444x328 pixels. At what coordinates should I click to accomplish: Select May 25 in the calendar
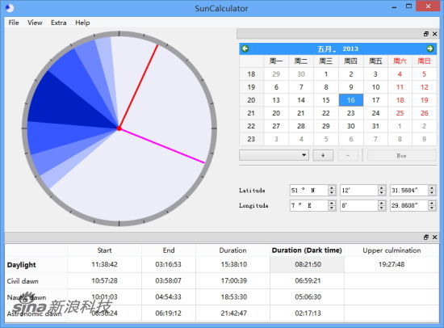click(400, 113)
